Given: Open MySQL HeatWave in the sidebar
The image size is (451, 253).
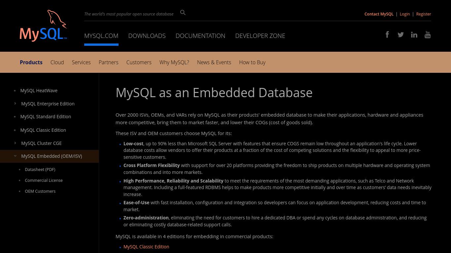Looking at the screenshot, I should 39,90.
